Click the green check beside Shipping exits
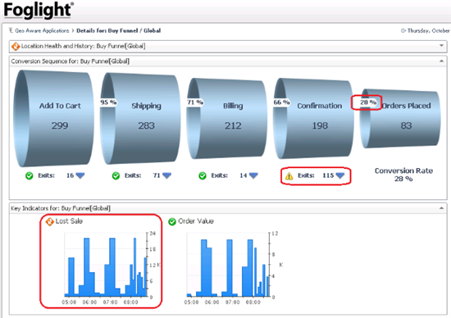Screen dimensions: 451x318 (116, 175)
